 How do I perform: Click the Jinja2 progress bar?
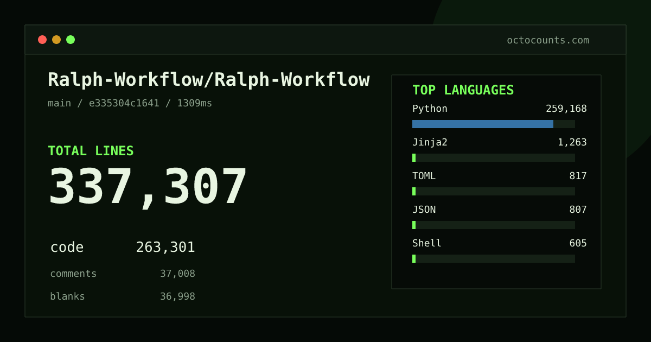[494, 157]
